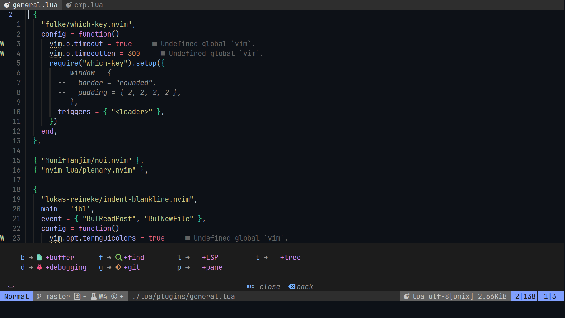Select the +find which-key entry
The width and height of the screenshot is (565, 318).
[x=122, y=258]
